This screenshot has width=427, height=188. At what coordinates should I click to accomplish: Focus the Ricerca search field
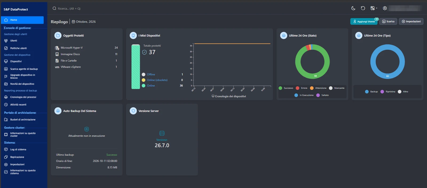[x=69, y=9]
